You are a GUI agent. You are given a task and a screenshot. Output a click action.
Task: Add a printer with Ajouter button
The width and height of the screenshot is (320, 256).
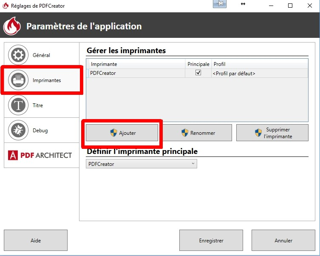pyautogui.click(x=122, y=133)
